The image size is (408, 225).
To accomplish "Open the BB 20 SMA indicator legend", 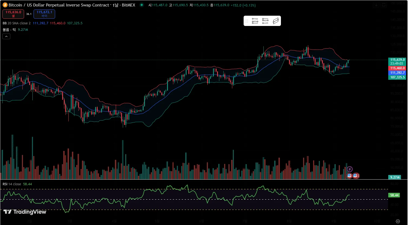I will pyautogui.click(x=17, y=23).
